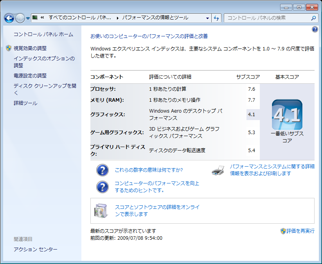Click 前回の更新: 2009/07/08 9:54:00 text
322x264 pixels.
coord(126,238)
